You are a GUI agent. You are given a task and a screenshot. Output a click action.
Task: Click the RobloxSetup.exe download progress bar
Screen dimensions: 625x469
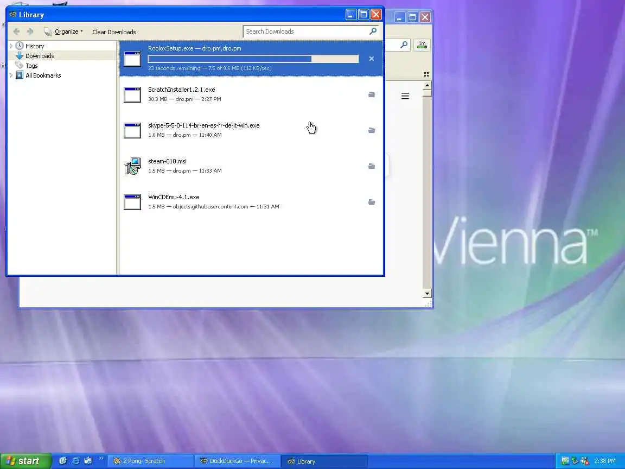coord(253,59)
